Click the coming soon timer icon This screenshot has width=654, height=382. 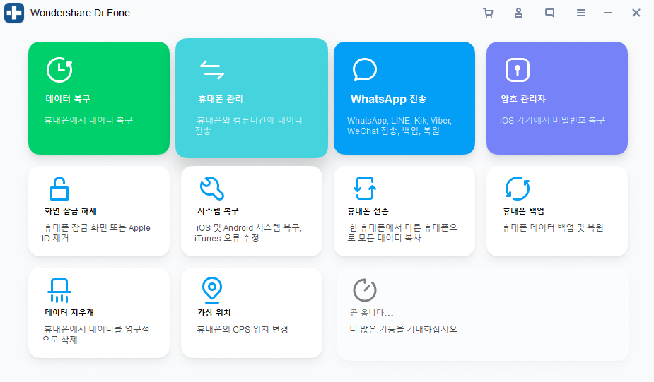[x=365, y=290]
